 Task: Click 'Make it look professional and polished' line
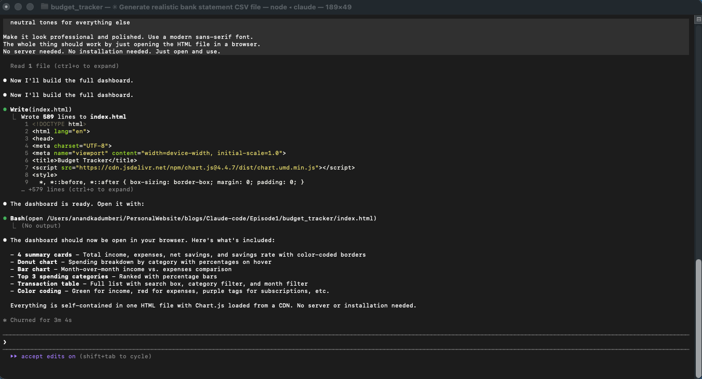pos(128,37)
